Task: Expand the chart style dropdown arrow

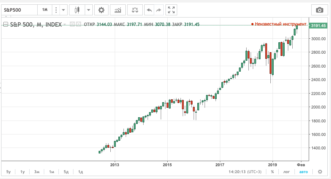Action: 89,10
